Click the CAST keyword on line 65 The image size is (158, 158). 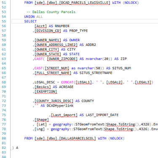pos(38,68)
